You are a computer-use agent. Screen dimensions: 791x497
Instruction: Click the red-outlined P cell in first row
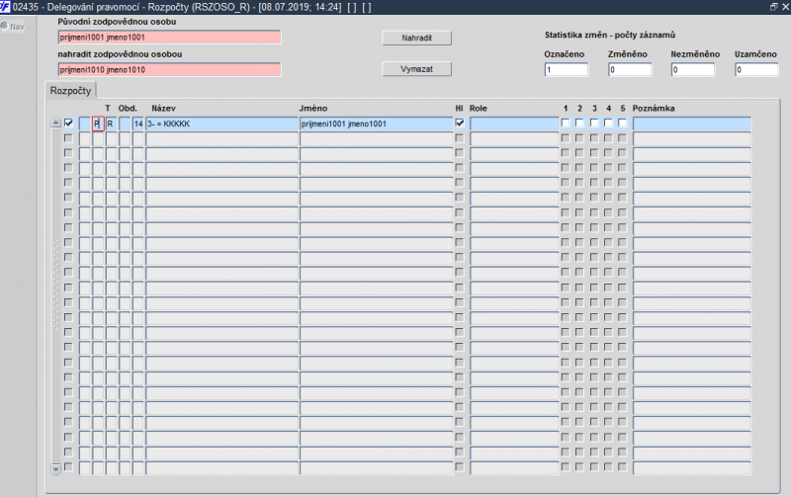pos(98,124)
